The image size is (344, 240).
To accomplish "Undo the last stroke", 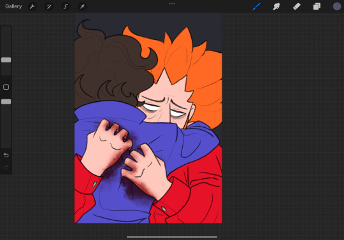I will coord(6,155).
